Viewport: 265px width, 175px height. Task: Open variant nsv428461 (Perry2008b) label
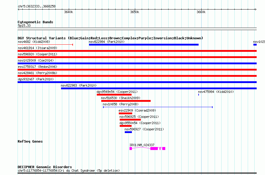click(37, 73)
